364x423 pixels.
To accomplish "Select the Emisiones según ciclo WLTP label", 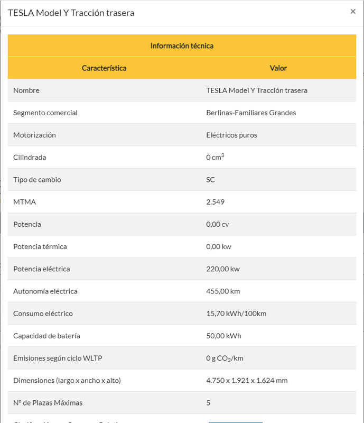I will pos(58,358).
